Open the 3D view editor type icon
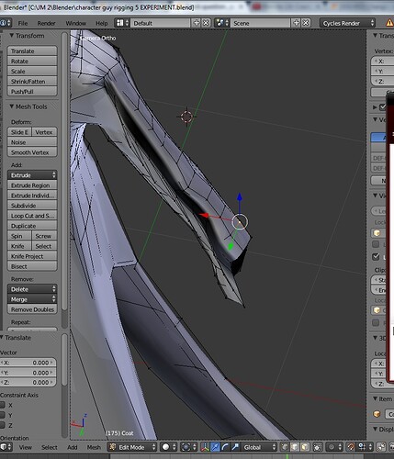The image size is (394, 459). [x=6, y=447]
